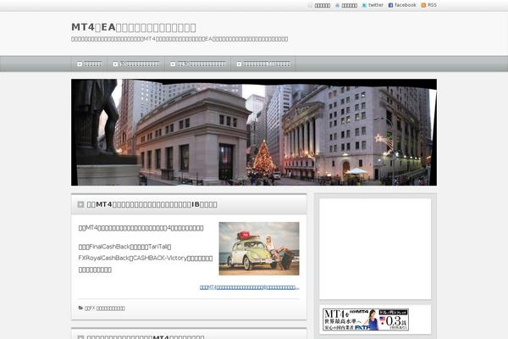
Task: Open the FX category link below the post
Action: 105,308
